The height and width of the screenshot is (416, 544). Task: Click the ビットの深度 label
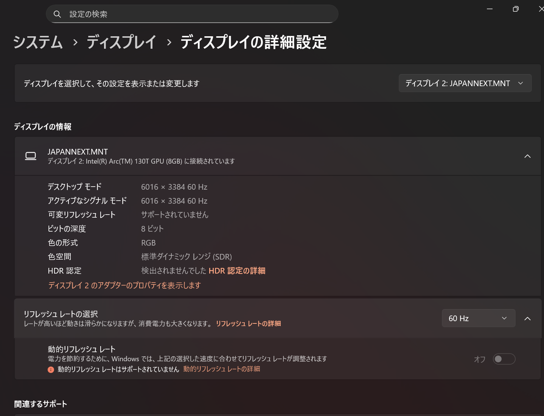tap(67, 229)
